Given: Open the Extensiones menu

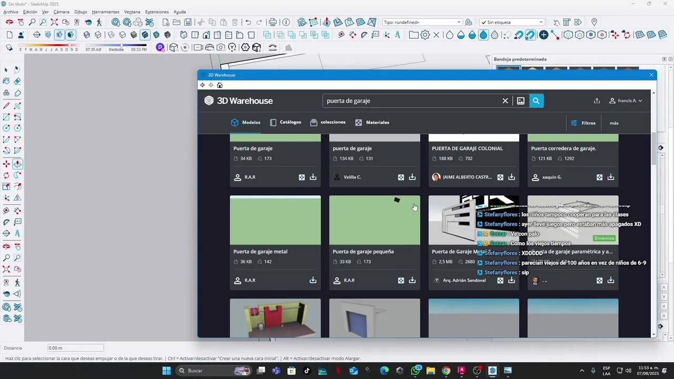Looking at the screenshot, I should 157,12.
